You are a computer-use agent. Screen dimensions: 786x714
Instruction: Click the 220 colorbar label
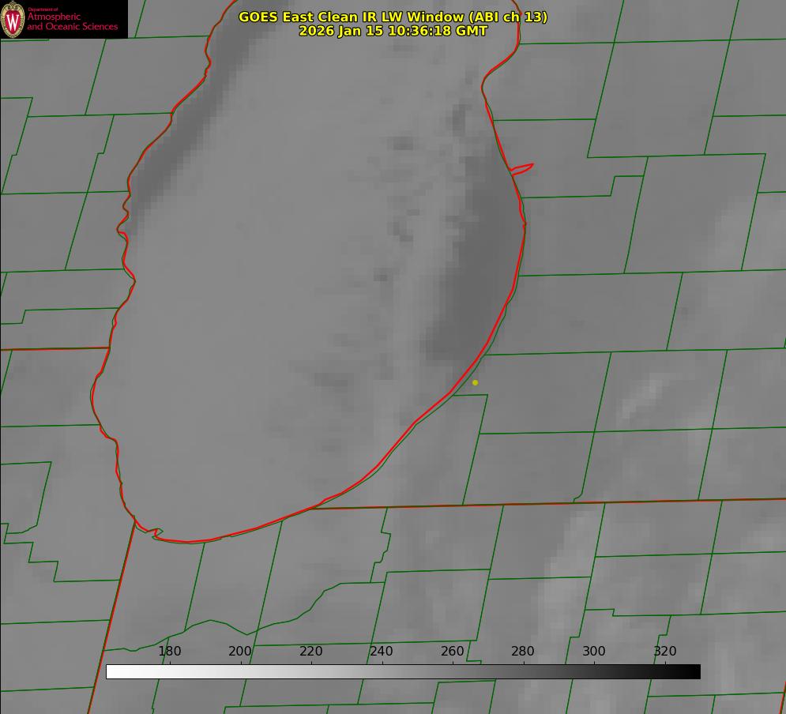click(x=310, y=651)
